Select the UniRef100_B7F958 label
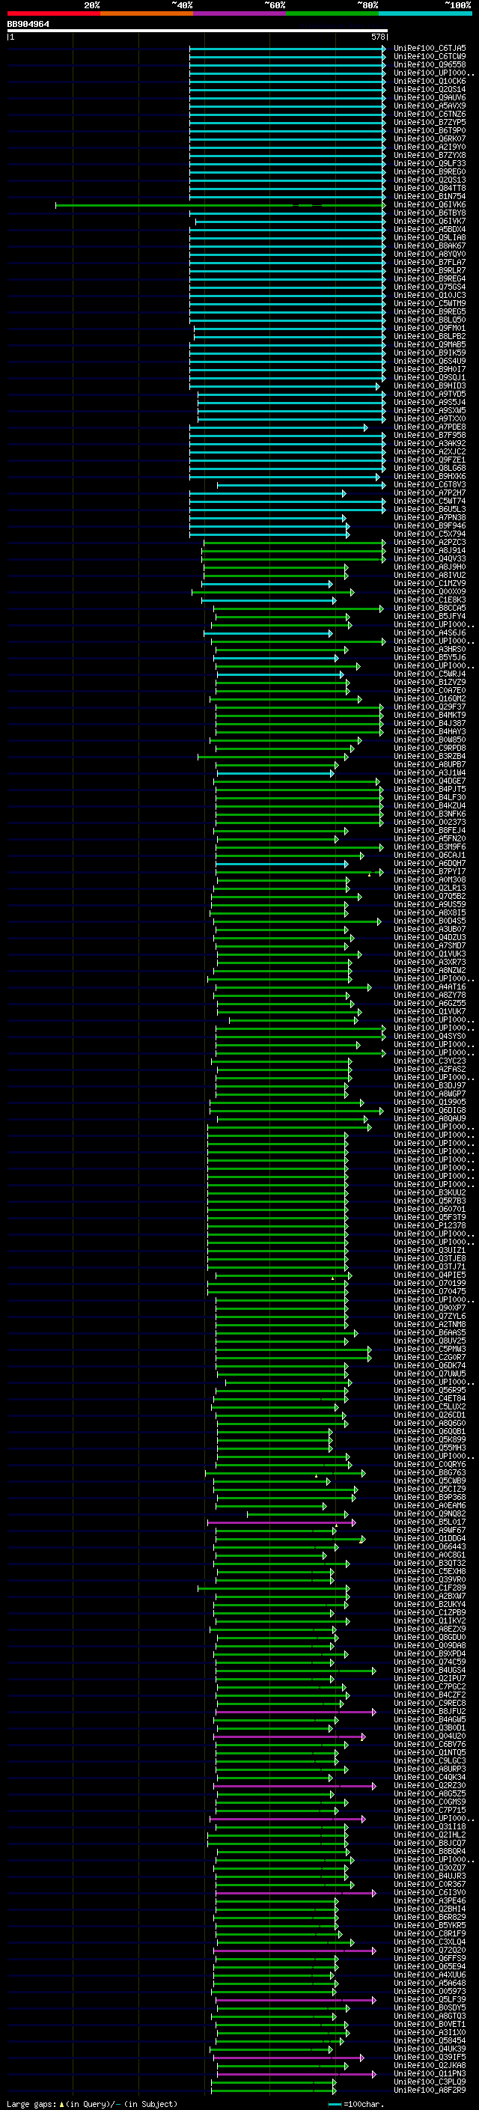The image size is (479, 2110). pos(430,435)
